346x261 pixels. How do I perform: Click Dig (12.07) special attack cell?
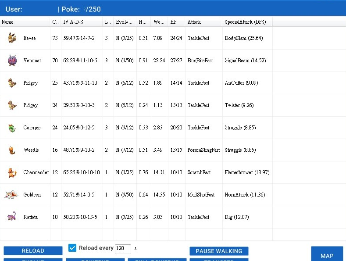(236, 217)
